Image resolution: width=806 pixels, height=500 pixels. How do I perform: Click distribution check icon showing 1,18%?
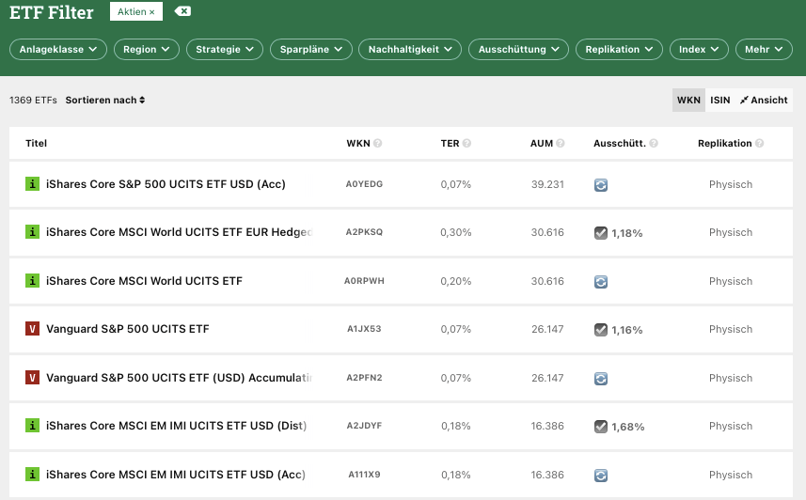tap(601, 233)
